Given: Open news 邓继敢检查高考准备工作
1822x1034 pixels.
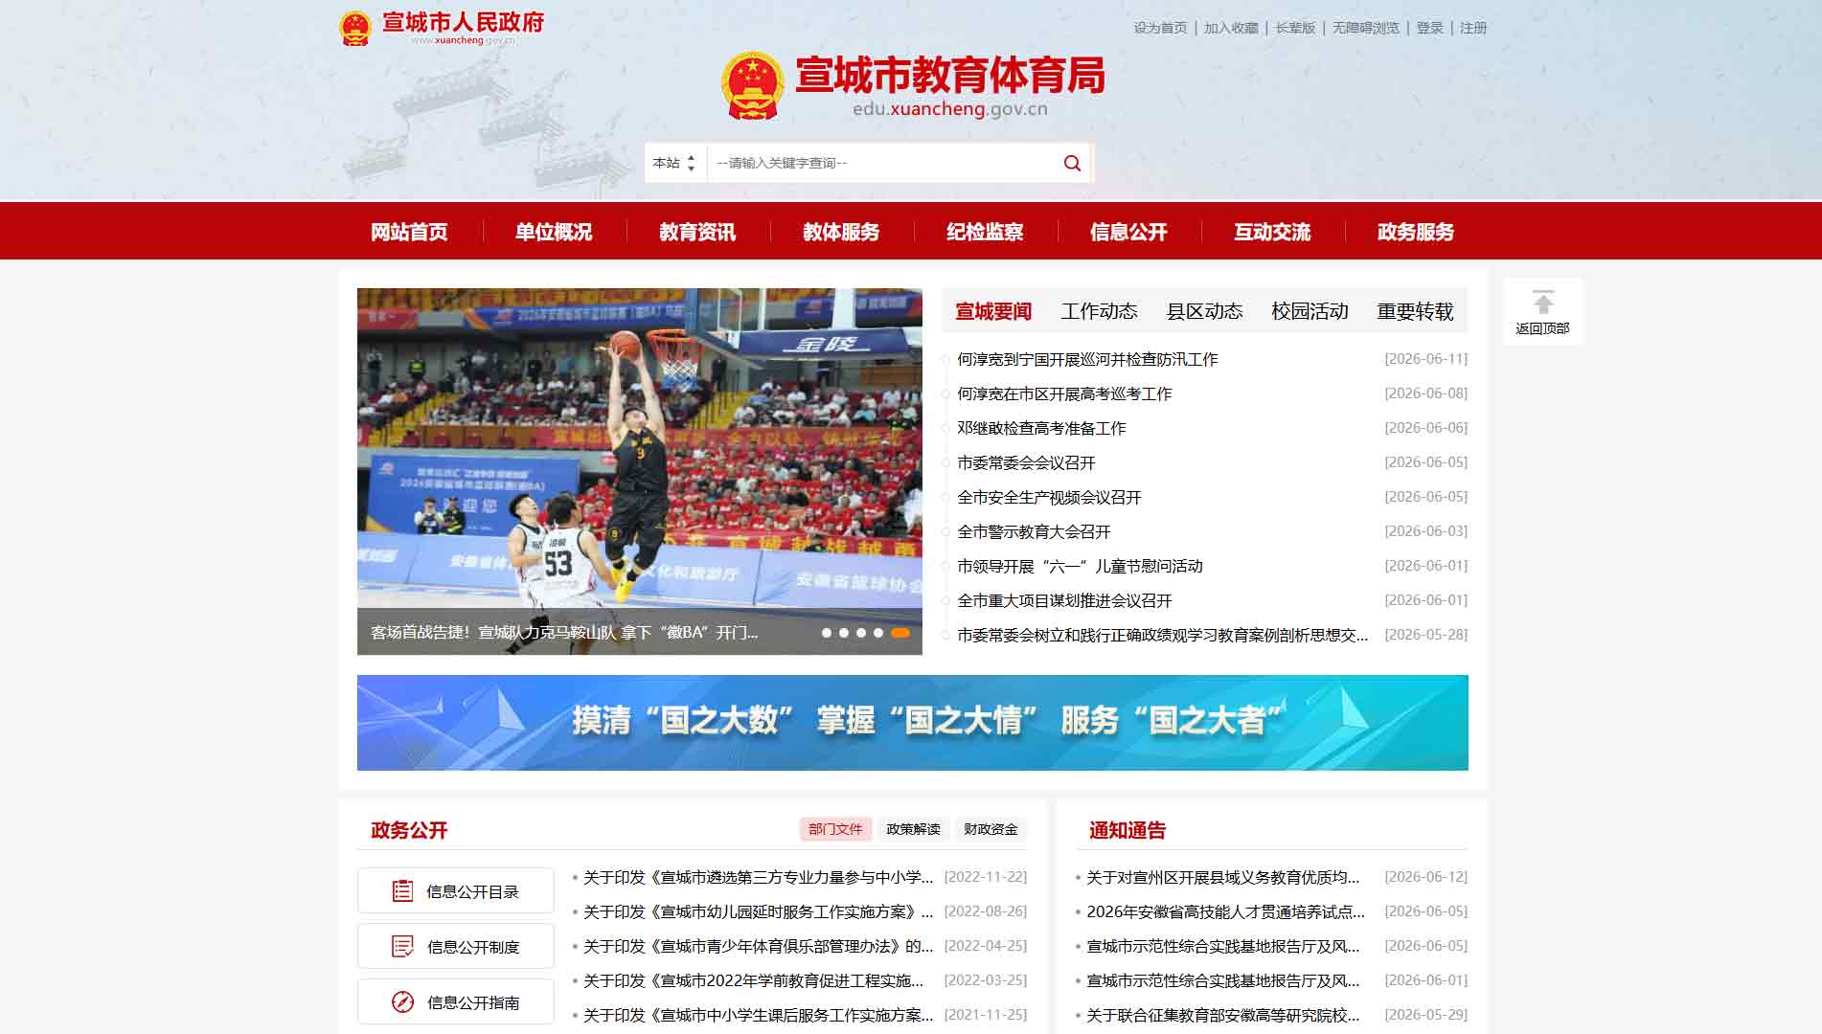Looking at the screenshot, I should point(1041,428).
